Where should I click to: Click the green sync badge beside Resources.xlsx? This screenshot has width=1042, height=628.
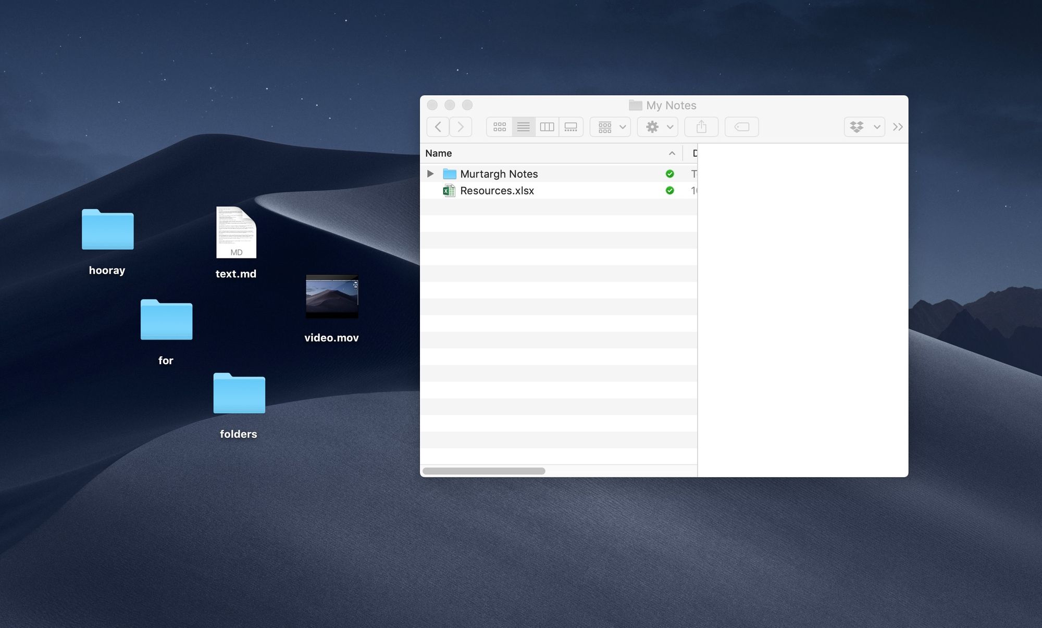(x=670, y=190)
